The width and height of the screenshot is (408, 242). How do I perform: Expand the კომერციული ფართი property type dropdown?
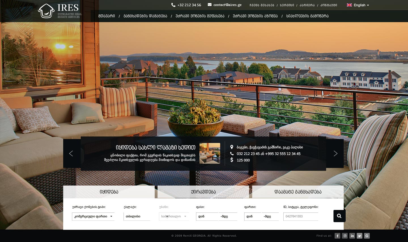93,216
